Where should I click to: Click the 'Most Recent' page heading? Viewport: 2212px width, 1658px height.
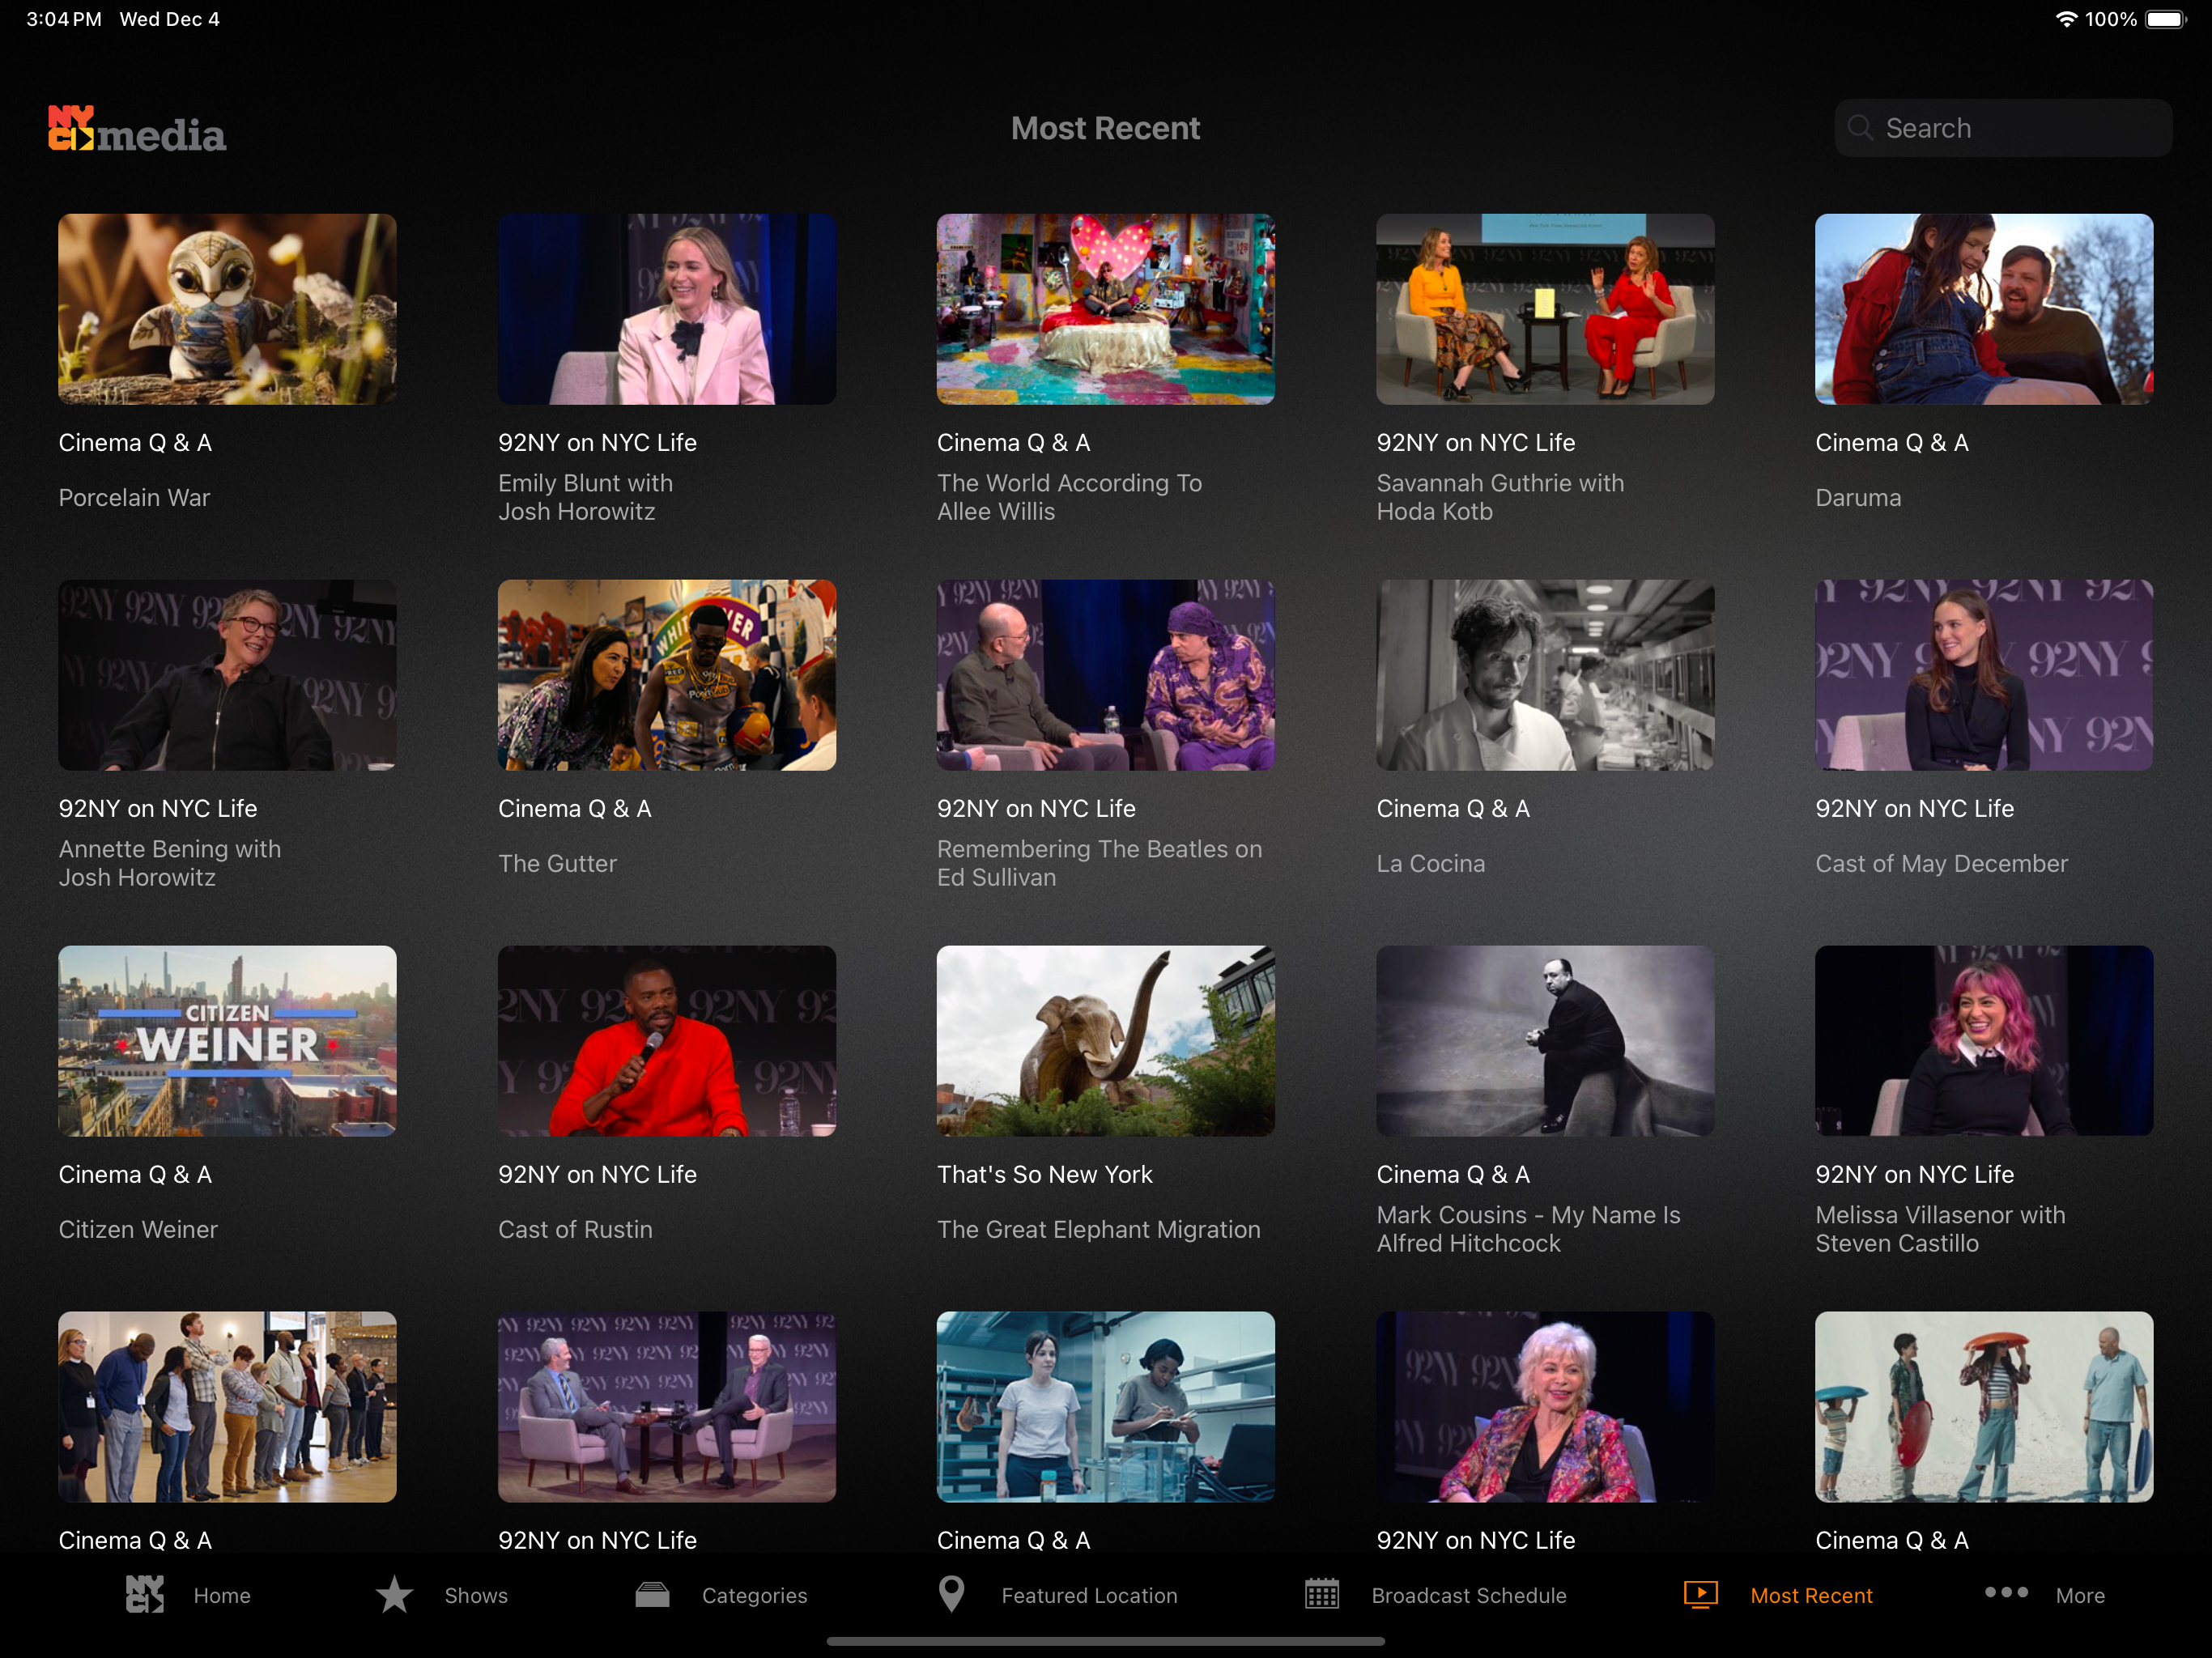[1105, 128]
